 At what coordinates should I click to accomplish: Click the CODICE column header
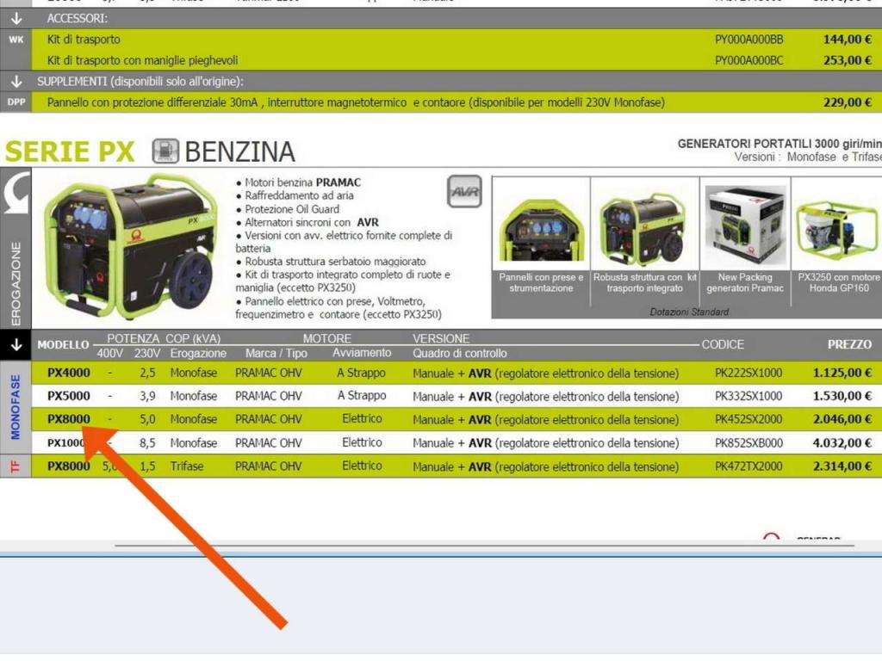(723, 344)
